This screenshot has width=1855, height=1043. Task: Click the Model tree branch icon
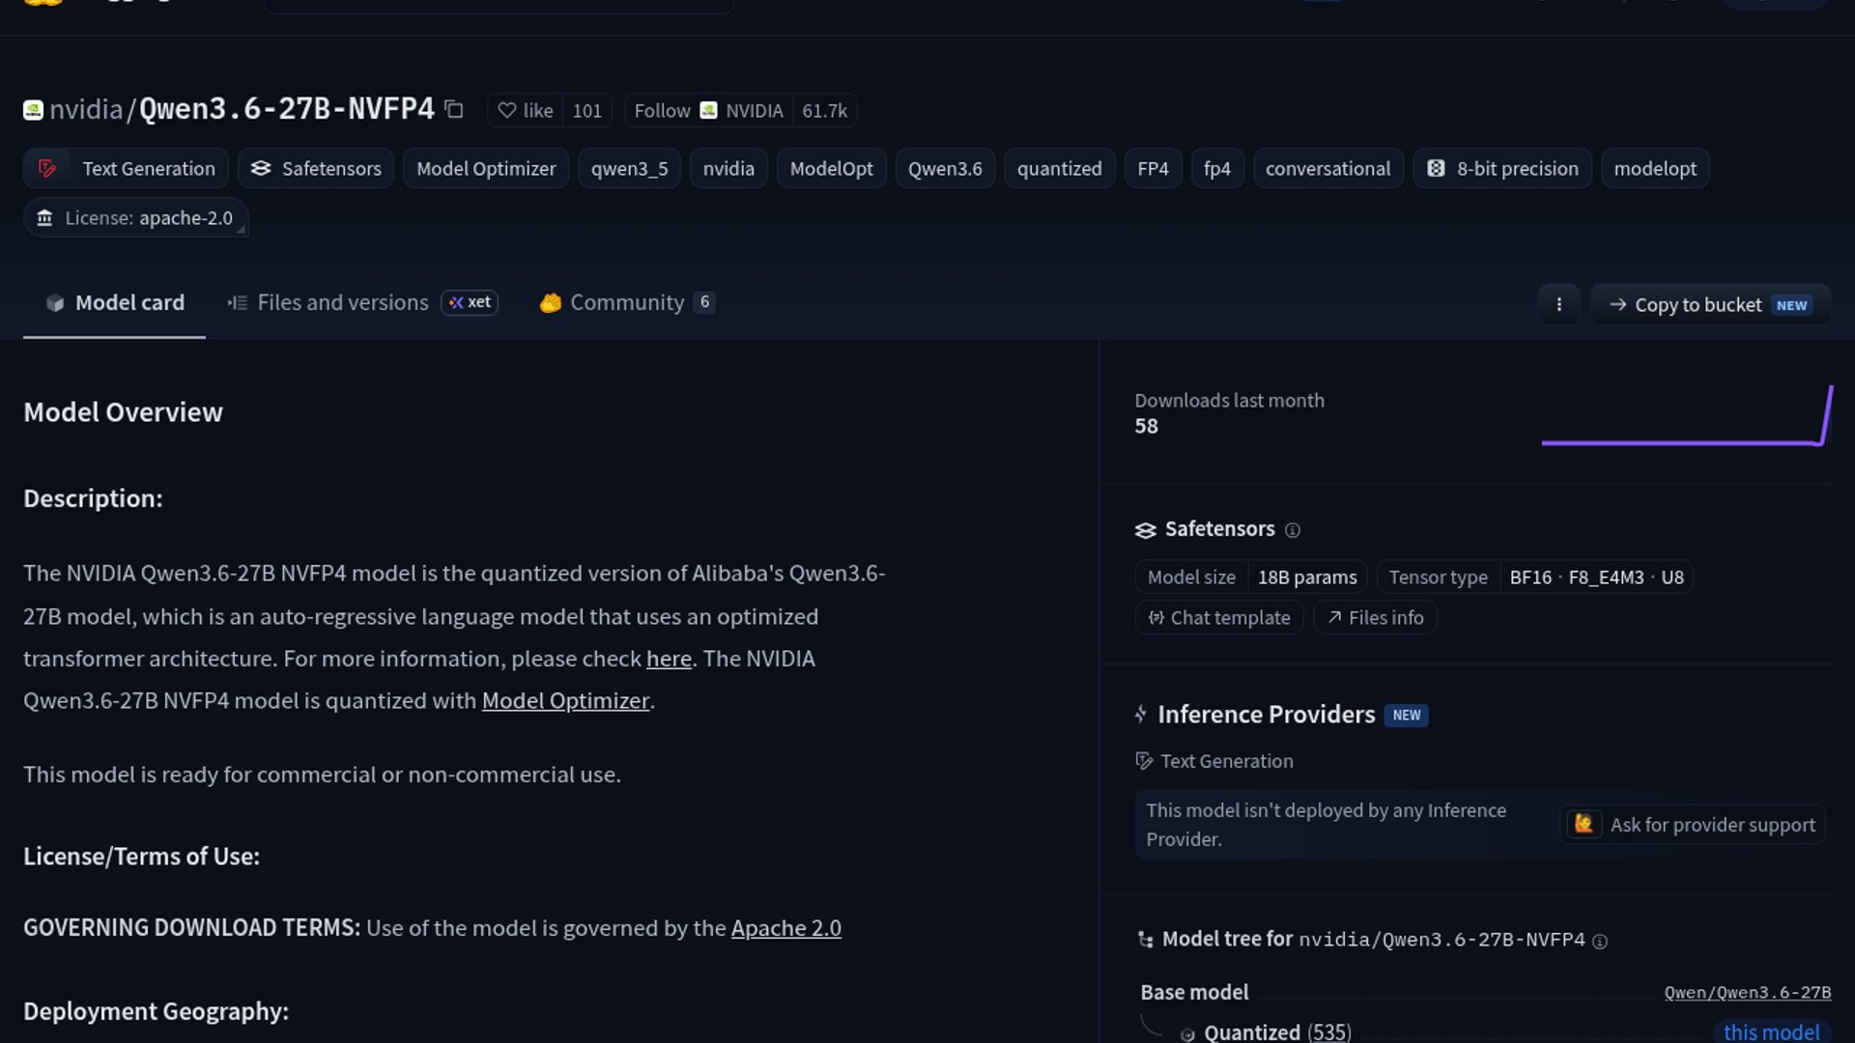pos(1146,940)
